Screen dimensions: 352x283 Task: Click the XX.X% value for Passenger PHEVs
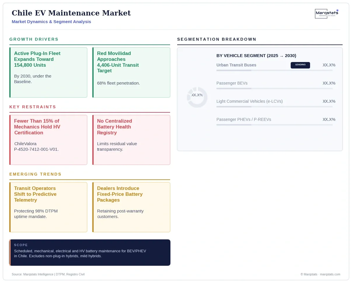click(x=329, y=119)
